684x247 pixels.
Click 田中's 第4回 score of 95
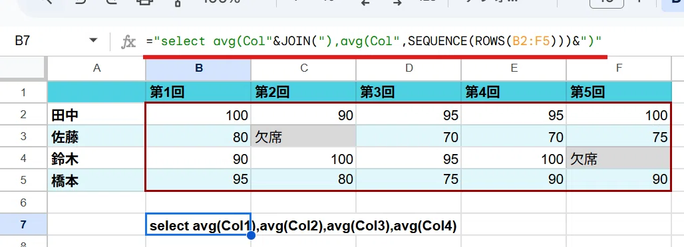[x=514, y=114]
